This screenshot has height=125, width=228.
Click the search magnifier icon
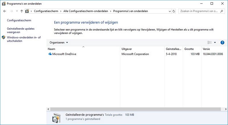pyautogui.click(x=222, y=11)
